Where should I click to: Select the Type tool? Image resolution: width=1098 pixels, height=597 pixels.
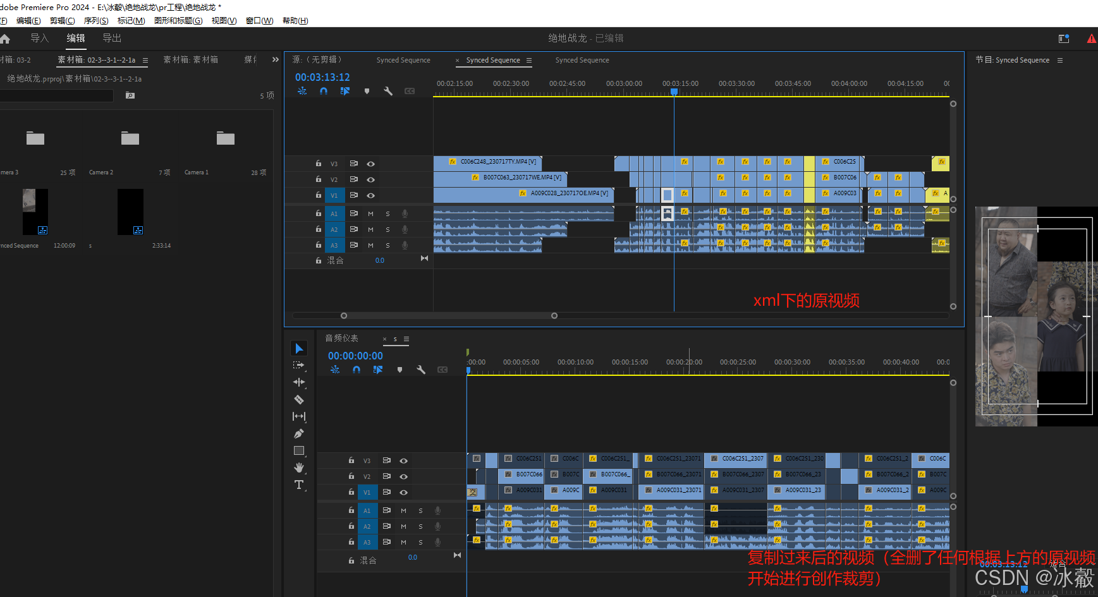click(x=299, y=485)
